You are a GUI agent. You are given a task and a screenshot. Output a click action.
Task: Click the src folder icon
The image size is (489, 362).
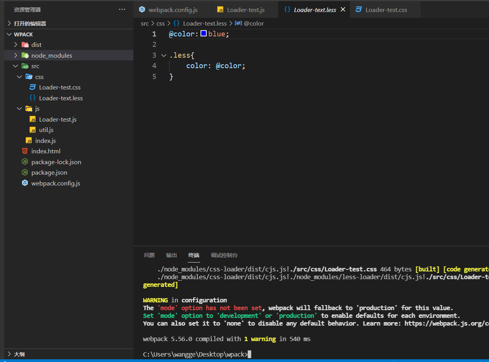tap(25, 66)
